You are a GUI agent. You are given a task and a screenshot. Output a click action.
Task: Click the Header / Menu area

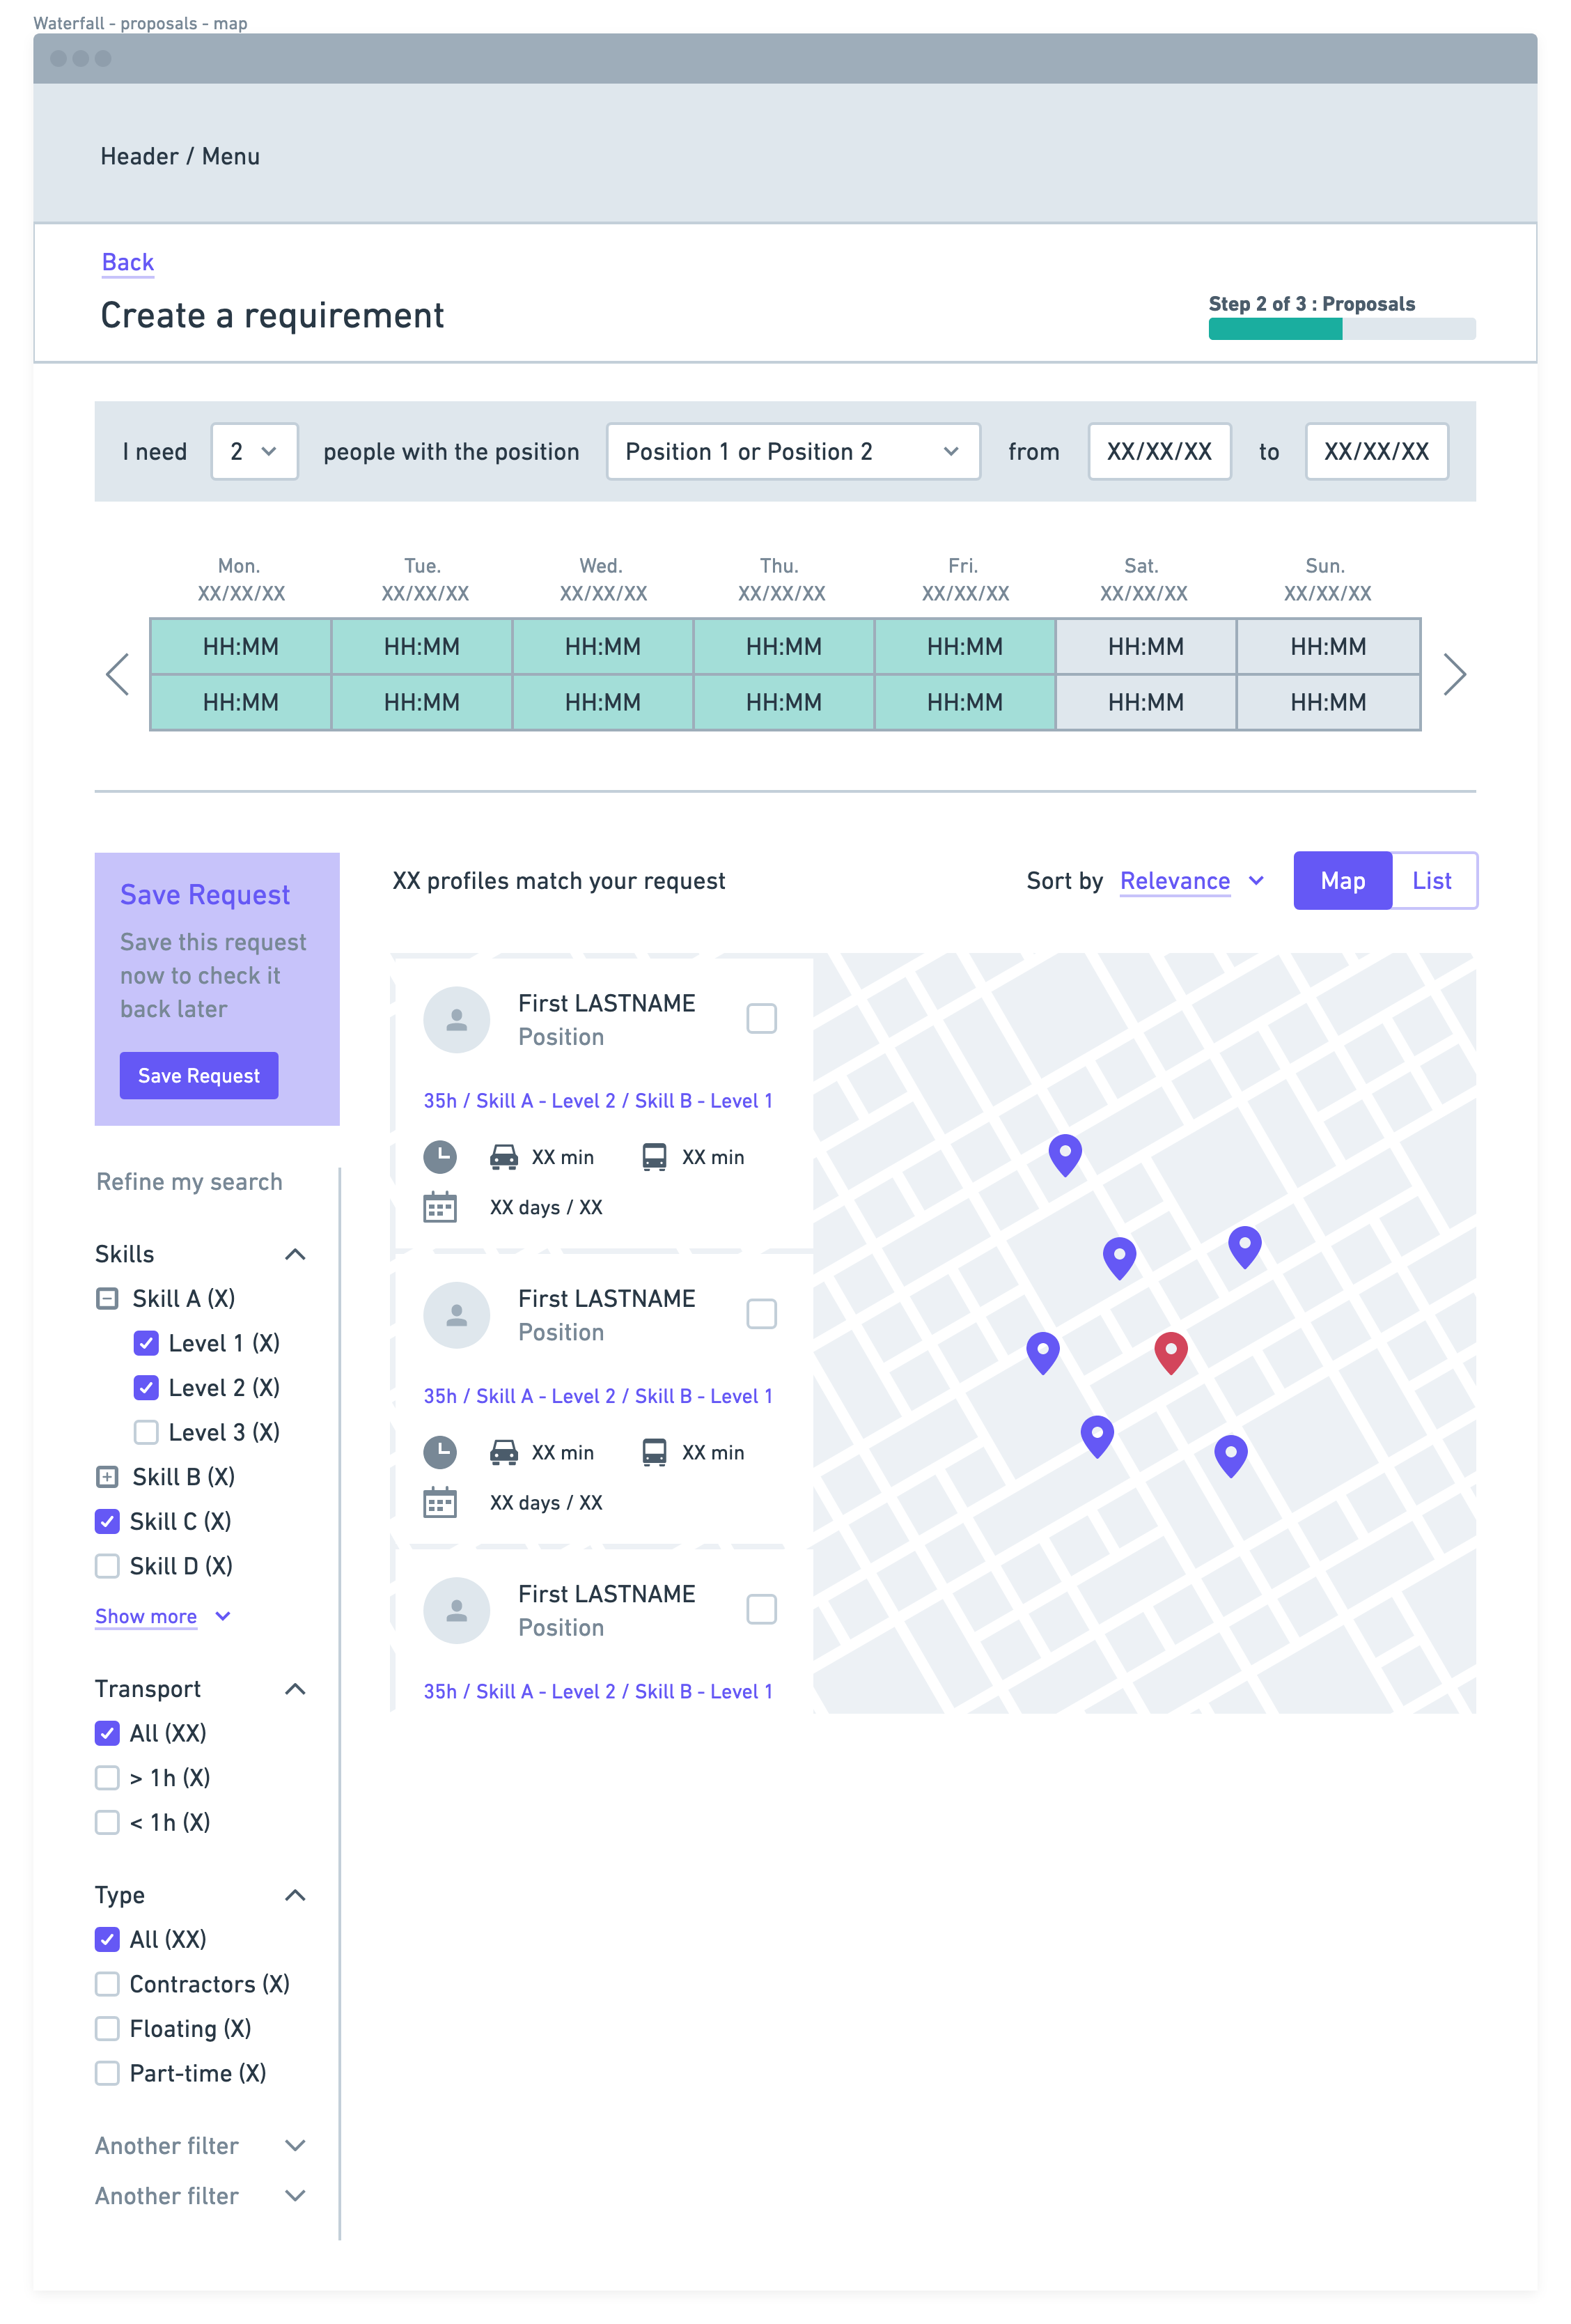[785, 153]
